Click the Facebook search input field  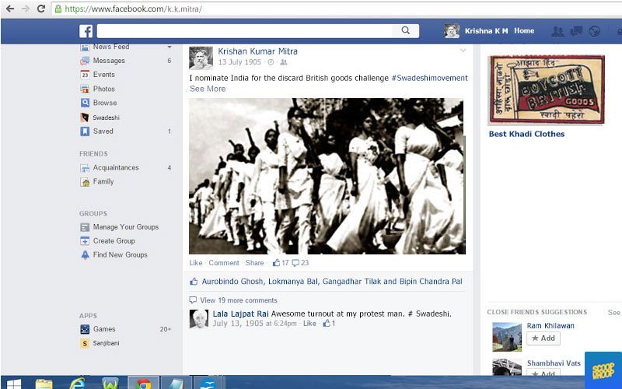[x=244, y=30]
